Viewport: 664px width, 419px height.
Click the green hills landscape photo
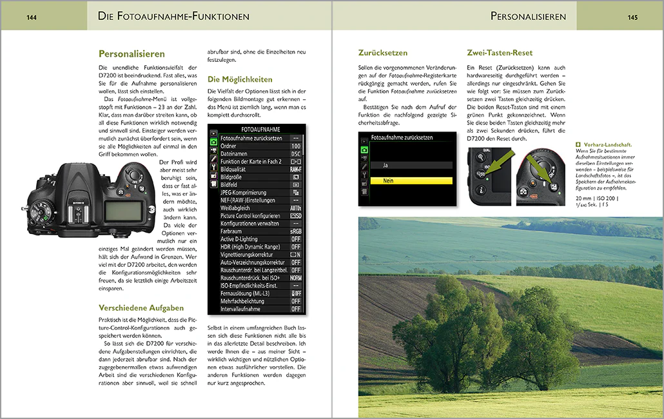511,317
